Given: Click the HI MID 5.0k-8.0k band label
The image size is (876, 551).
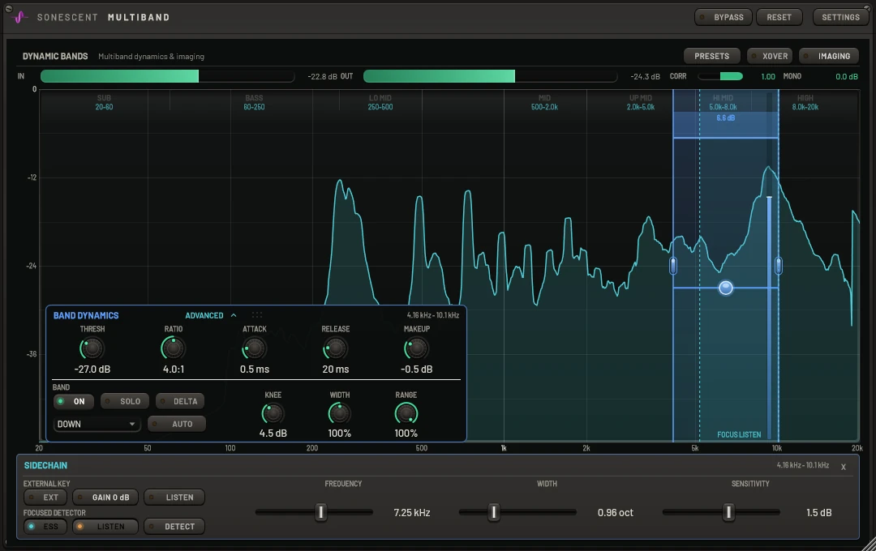Looking at the screenshot, I should tap(723, 102).
